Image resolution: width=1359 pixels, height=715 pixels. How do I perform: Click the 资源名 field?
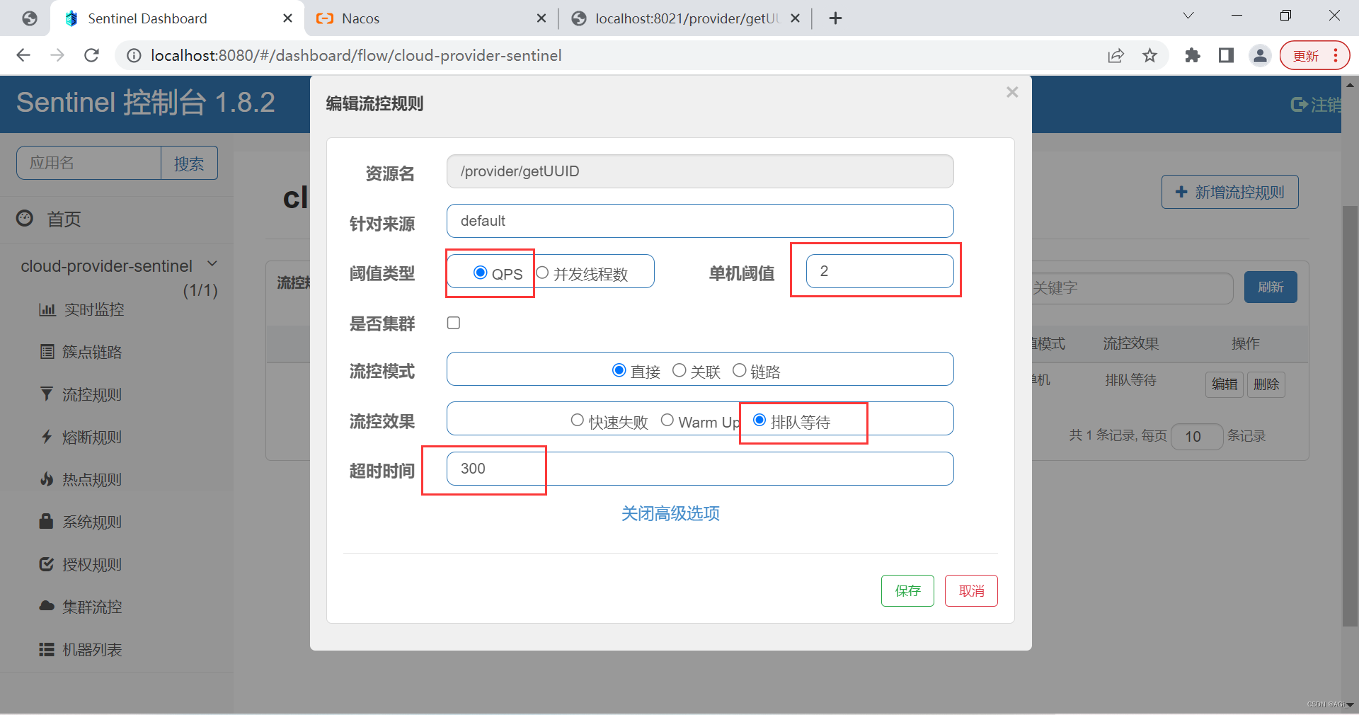pyautogui.click(x=700, y=171)
